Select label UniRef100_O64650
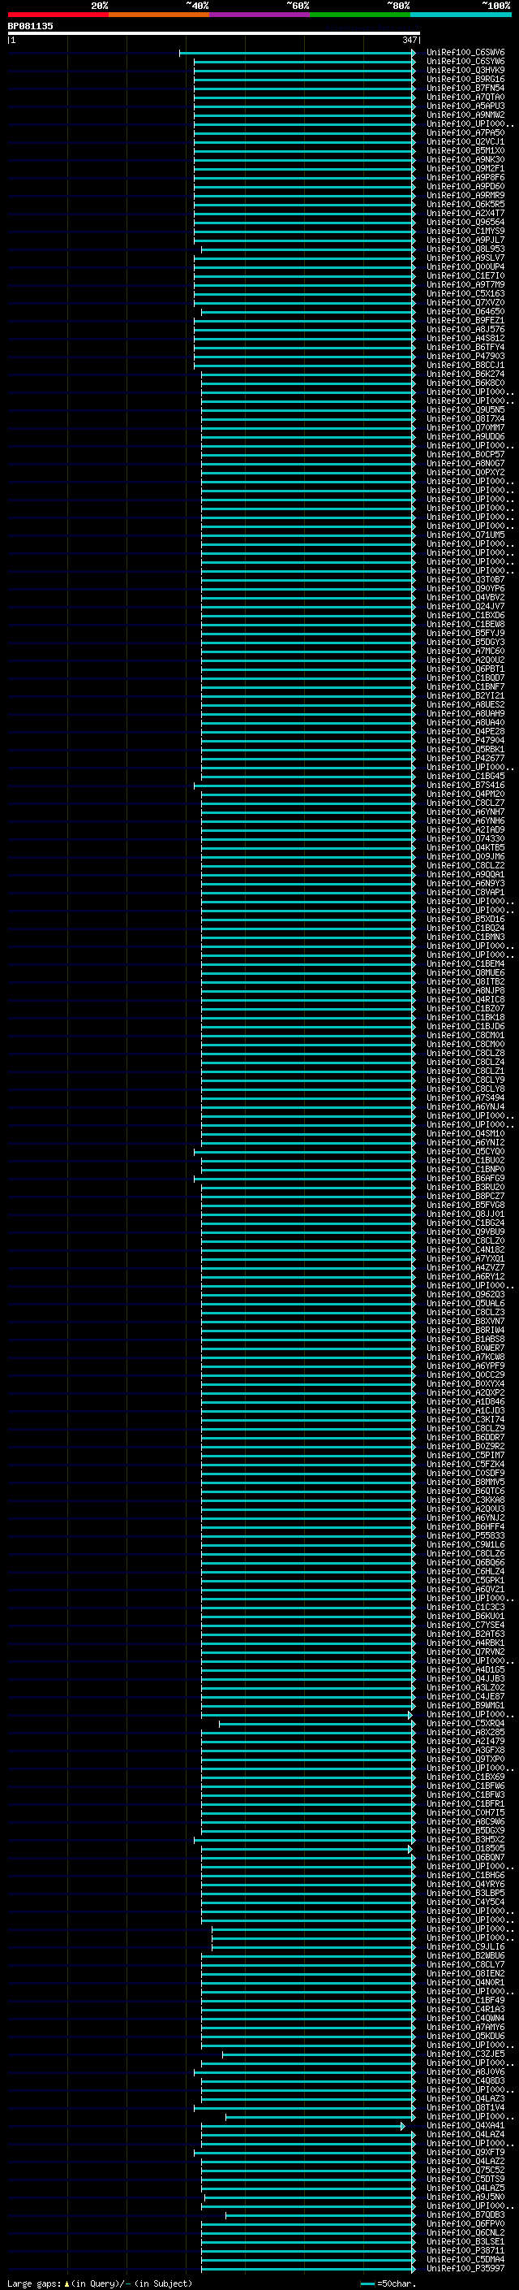The height and width of the screenshot is (2290, 519). click(465, 311)
